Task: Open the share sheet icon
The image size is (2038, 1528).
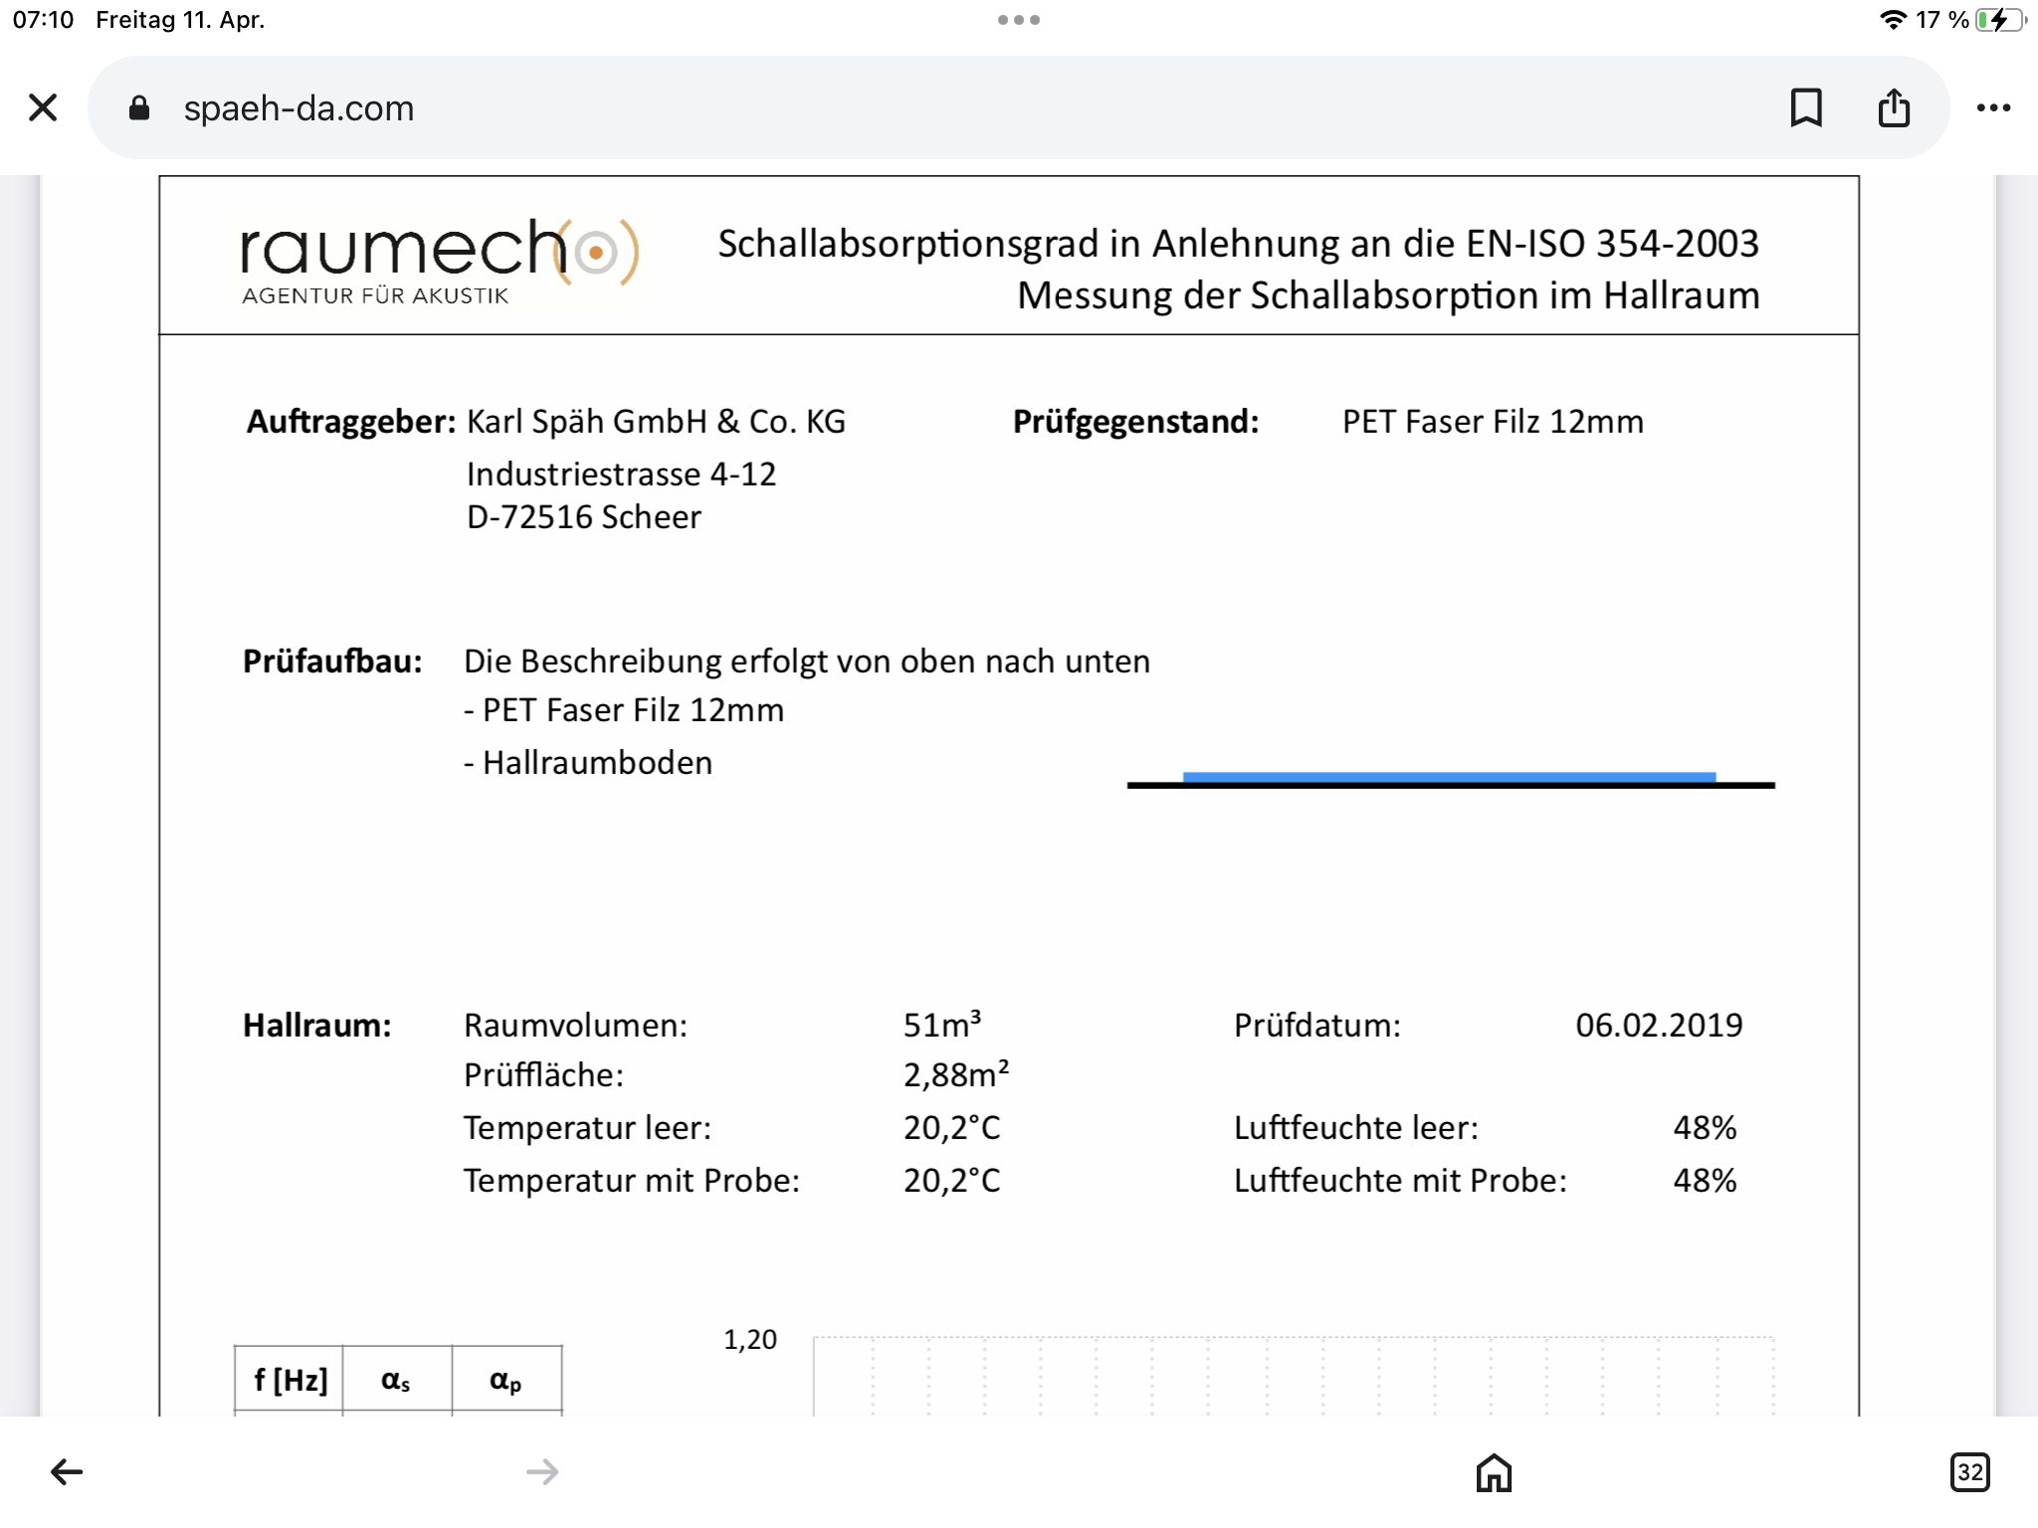Action: coord(1894,107)
